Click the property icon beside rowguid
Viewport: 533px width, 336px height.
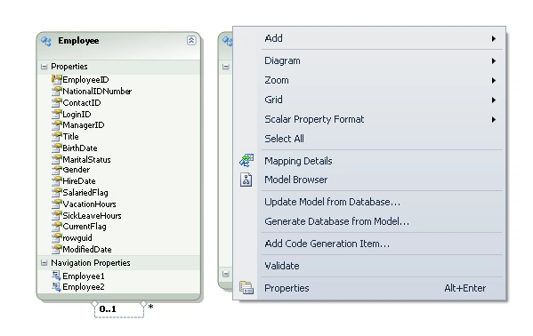(56, 238)
